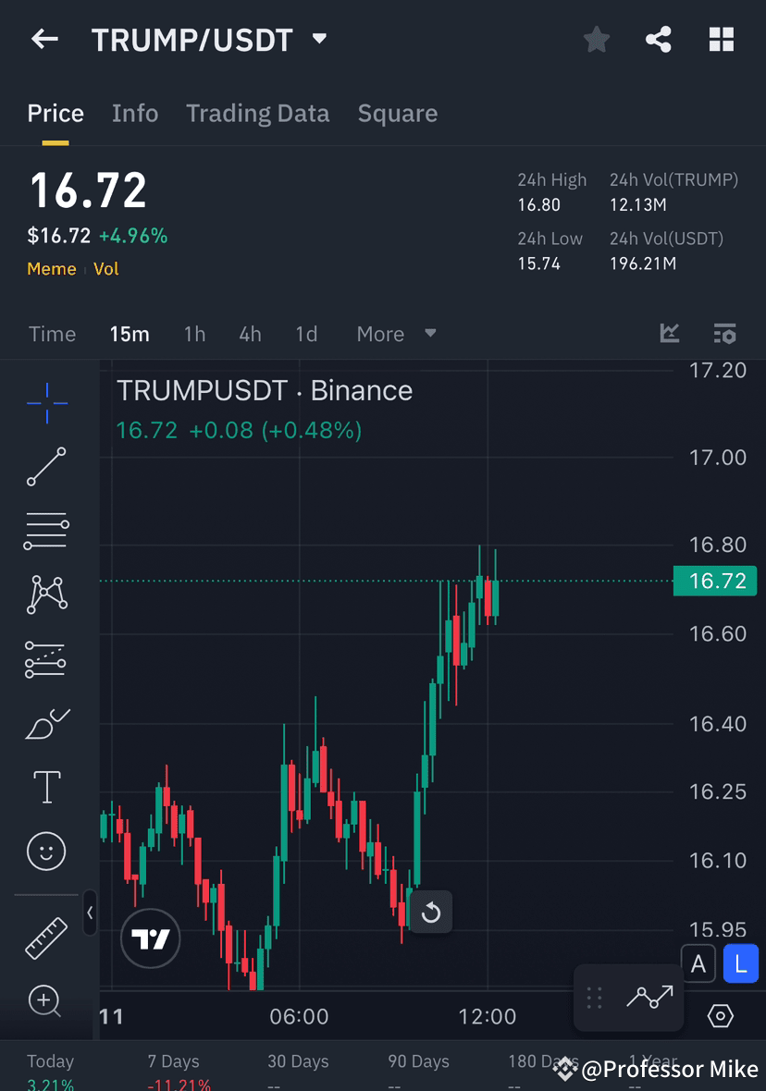This screenshot has width=766, height=1091.
Task: Select the brush drawing tool
Action: 46,724
